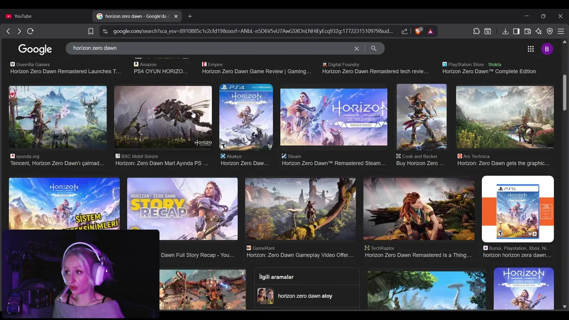This screenshot has width=569, height=320.
Task: Click the share icon in address bar
Action: 405,31
